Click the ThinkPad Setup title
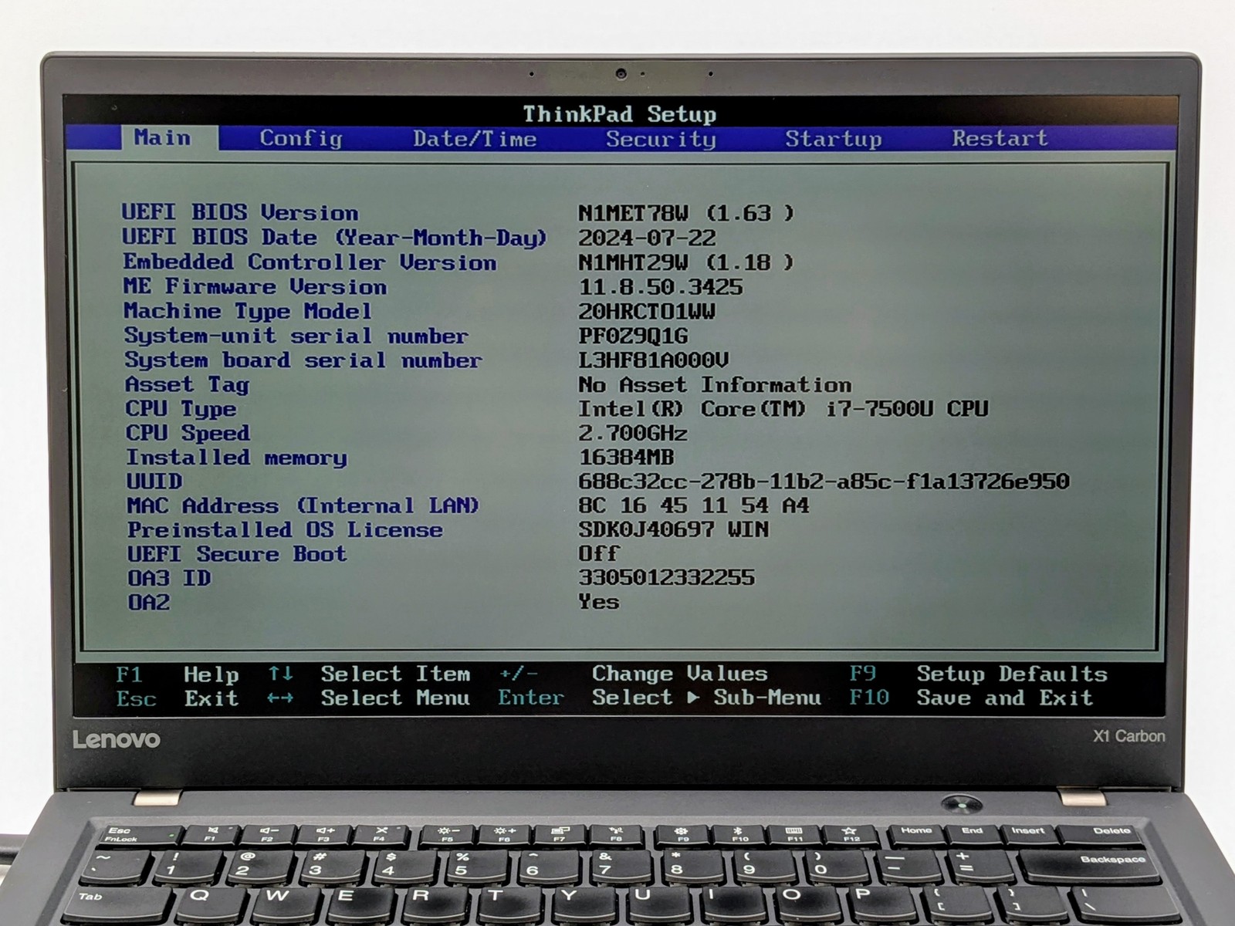This screenshot has height=926, width=1235. click(620, 114)
